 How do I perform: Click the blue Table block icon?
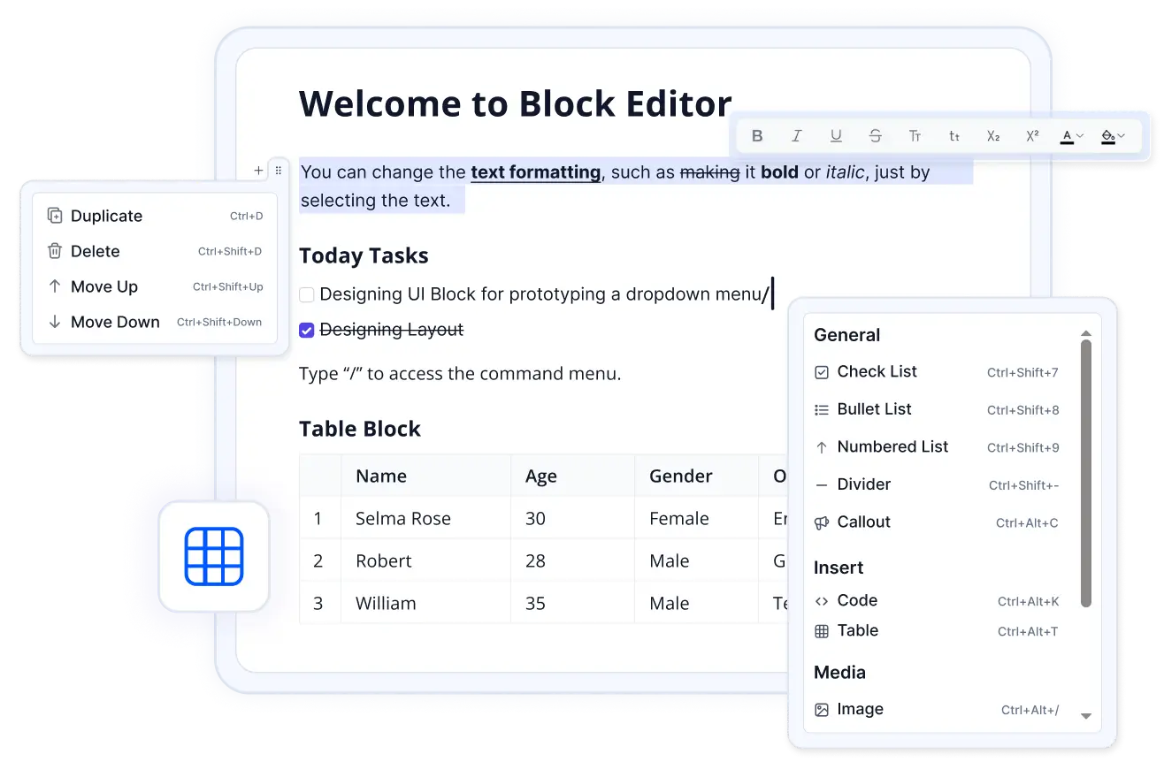(x=215, y=556)
